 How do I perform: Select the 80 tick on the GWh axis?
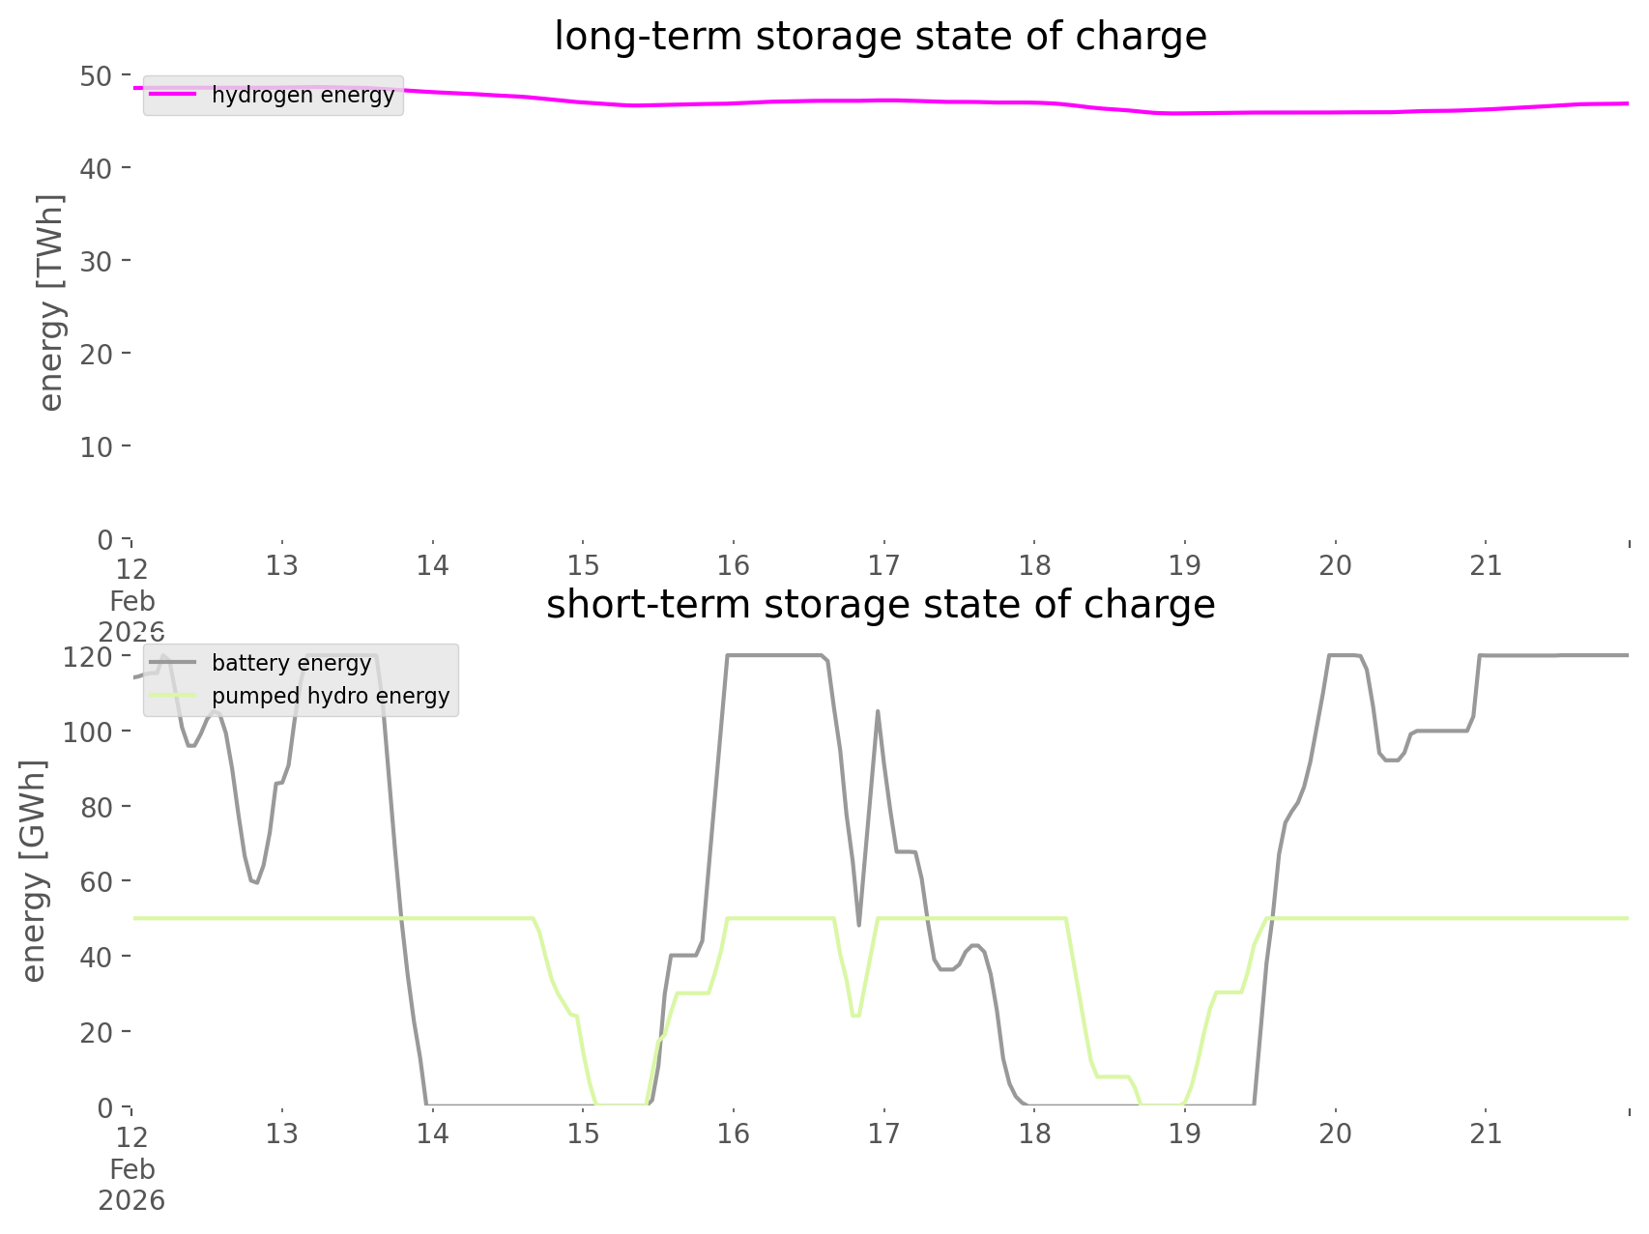(x=97, y=807)
